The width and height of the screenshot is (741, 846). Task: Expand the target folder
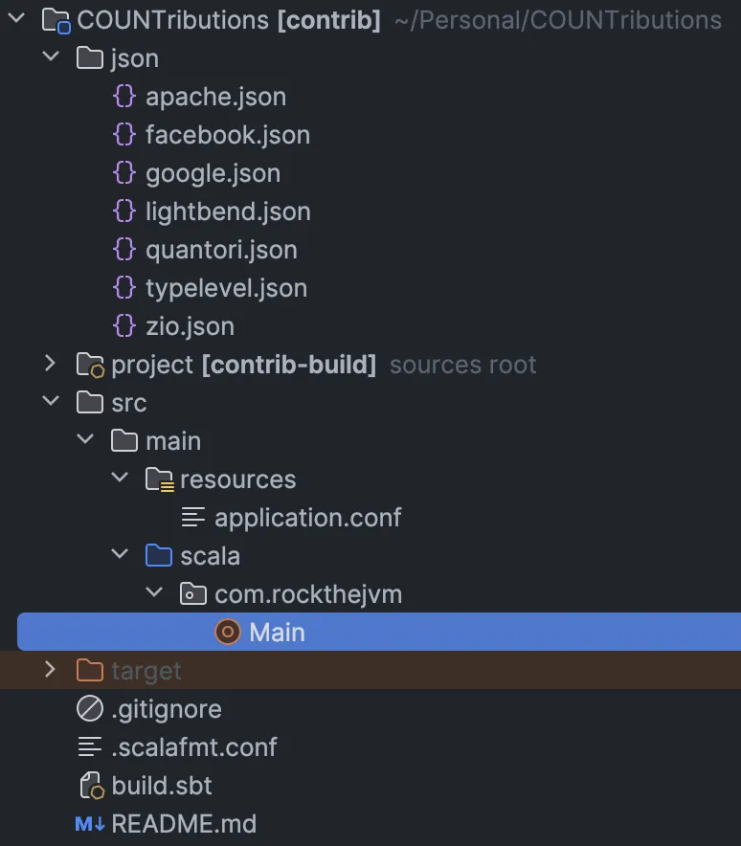pos(50,670)
